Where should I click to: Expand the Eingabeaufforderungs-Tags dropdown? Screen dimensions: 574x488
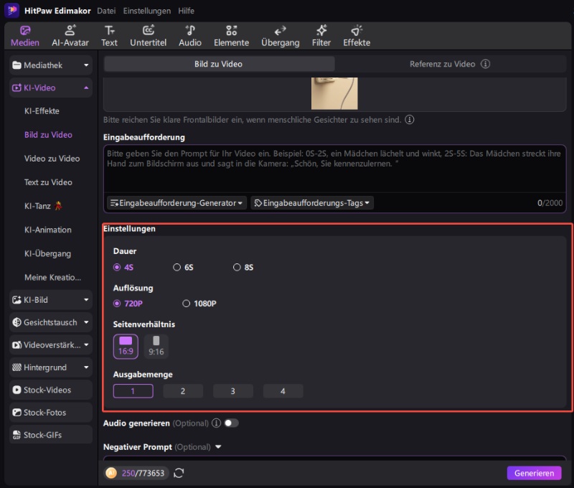click(312, 203)
